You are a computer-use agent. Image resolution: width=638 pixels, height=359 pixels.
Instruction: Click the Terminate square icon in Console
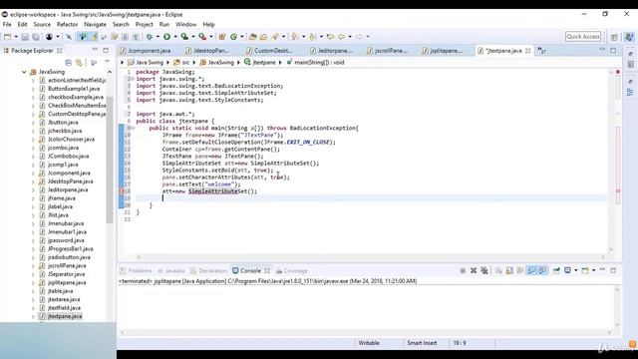[x=463, y=270]
